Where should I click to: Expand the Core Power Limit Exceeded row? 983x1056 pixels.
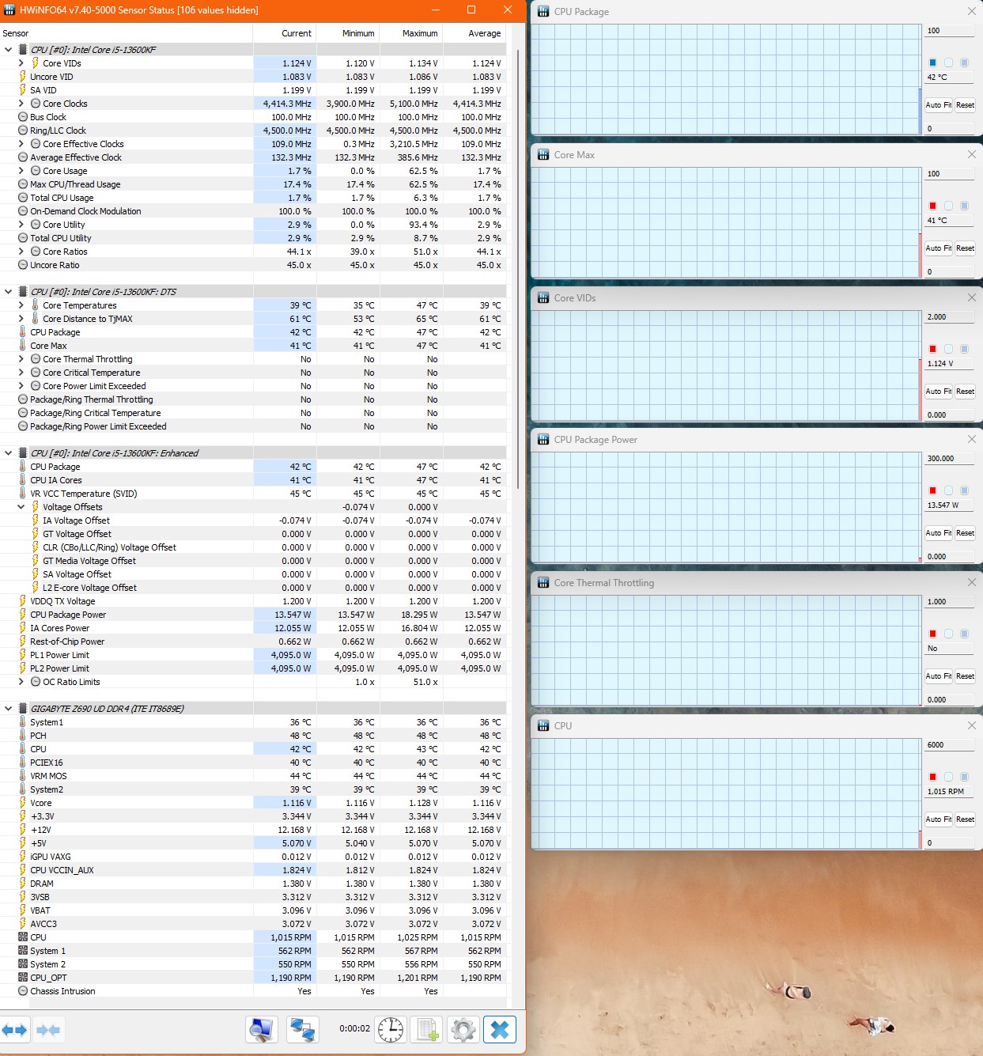point(21,386)
